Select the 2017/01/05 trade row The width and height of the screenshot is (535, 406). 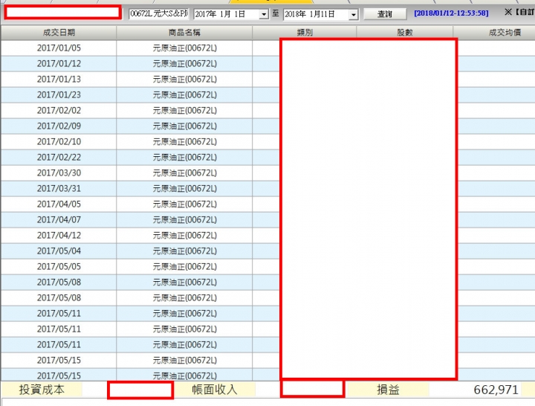coord(267,48)
